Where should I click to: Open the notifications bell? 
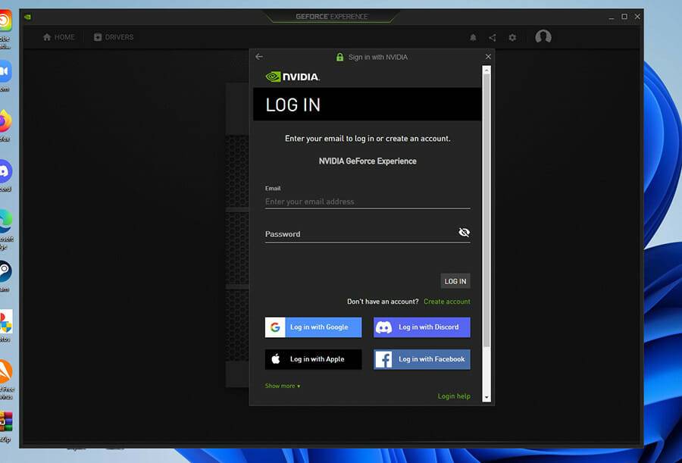[x=473, y=37]
